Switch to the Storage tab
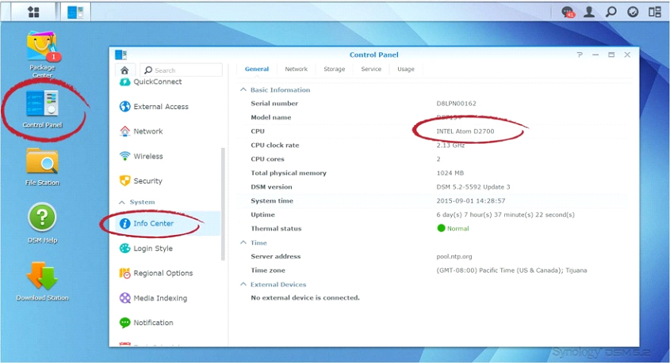This screenshot has height=363, width=670. point(334,69)
